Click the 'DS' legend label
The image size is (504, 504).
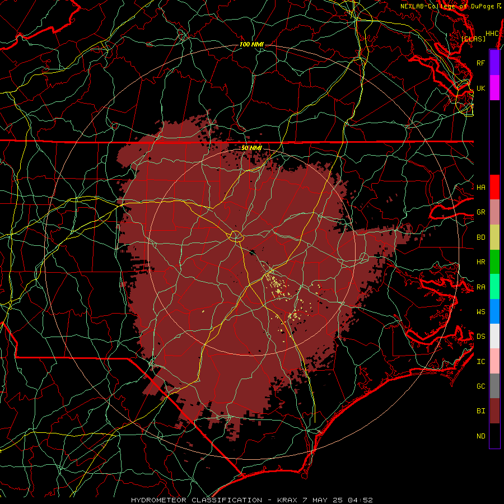pyautogui.click(x=480, y=337)
